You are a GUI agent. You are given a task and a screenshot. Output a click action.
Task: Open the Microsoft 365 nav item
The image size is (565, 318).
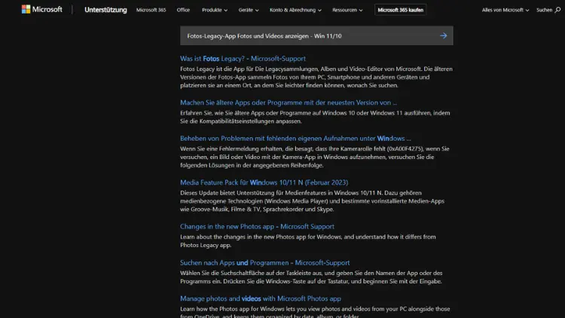(x=152, y=11)
